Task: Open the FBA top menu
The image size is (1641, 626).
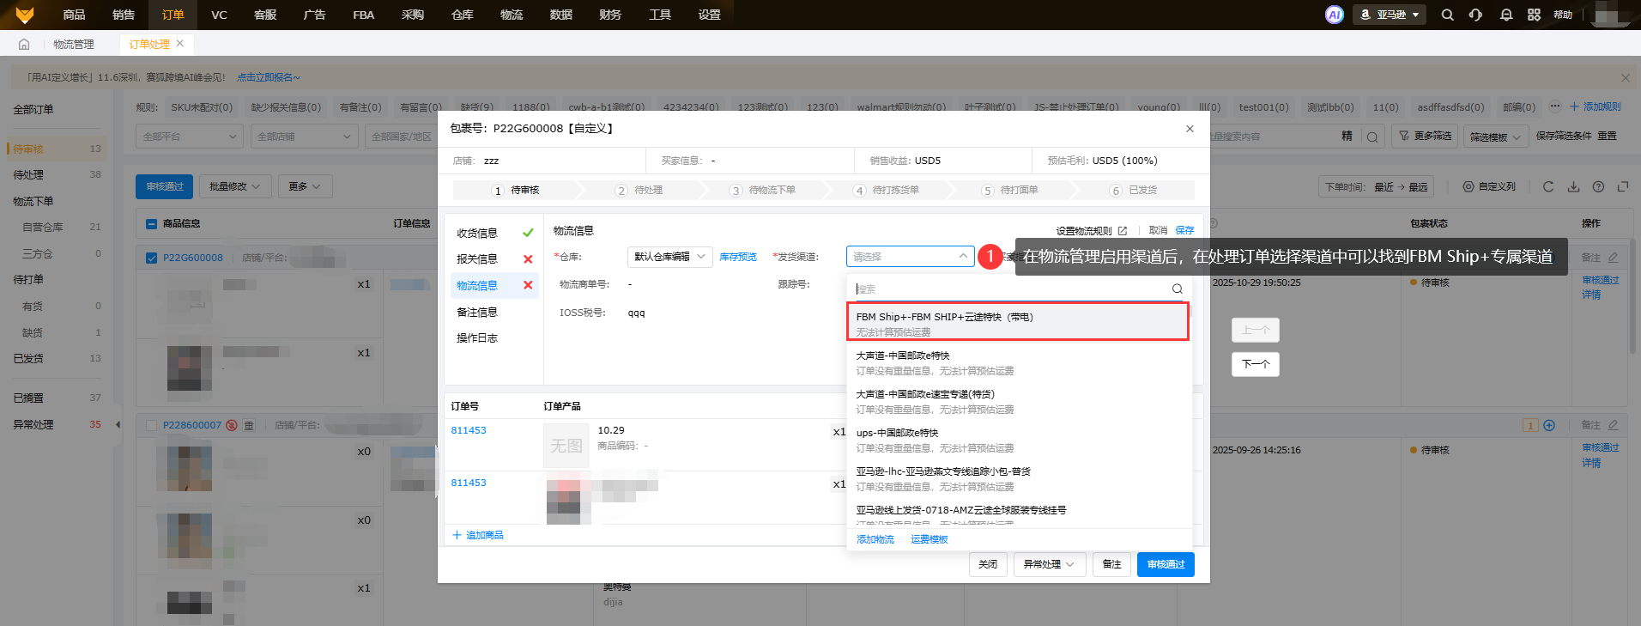Action: 363,15
